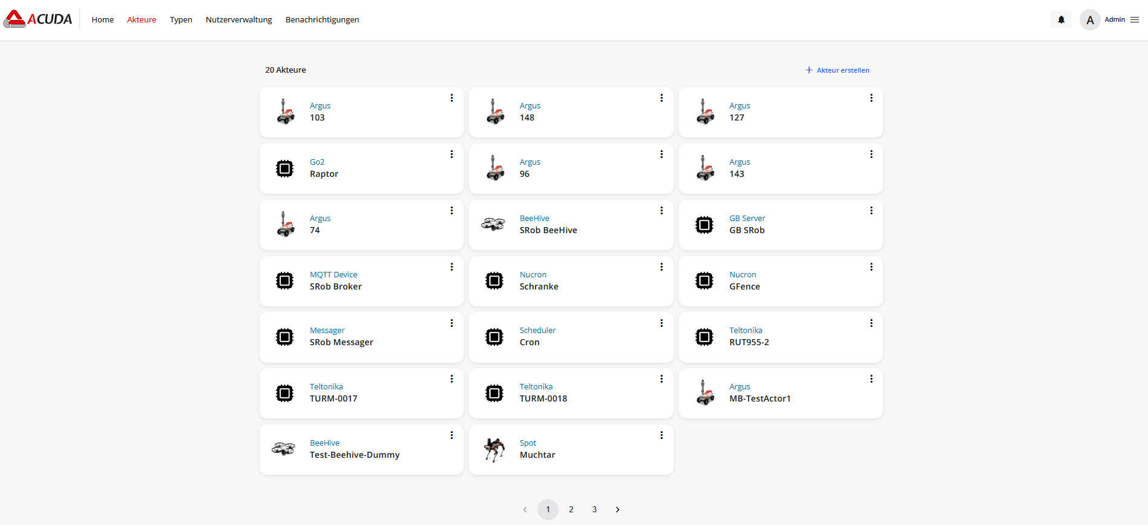Click the chip icon on GB SRob card
This screenshot has width=1148, height=525.
click(704, 225)
